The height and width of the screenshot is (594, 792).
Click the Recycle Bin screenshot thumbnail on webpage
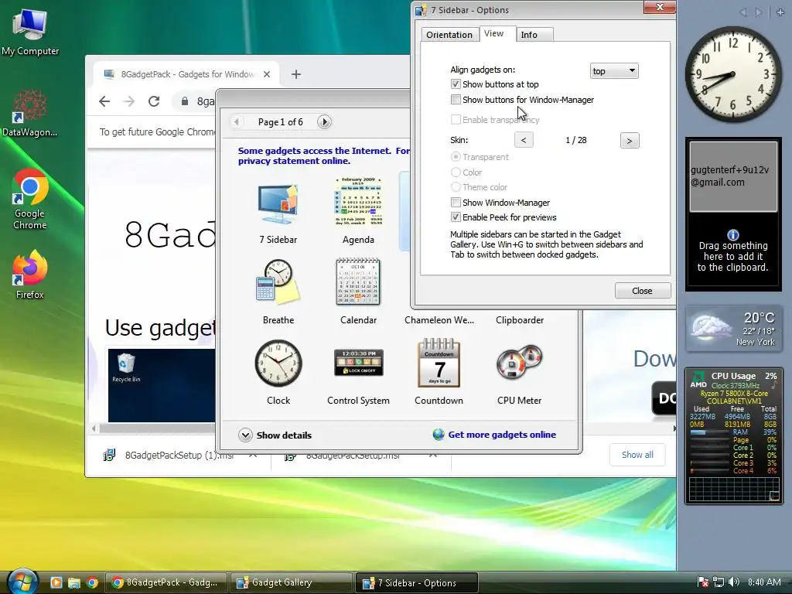pos(162,385)
